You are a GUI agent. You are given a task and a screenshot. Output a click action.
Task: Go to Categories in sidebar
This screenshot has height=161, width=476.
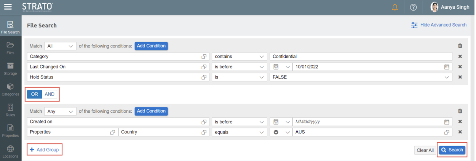(x=10, y=90)
